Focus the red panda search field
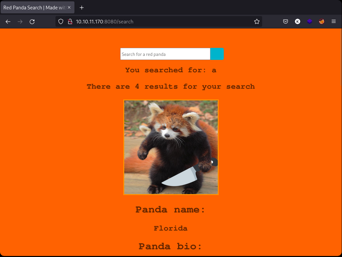342x257 pixels. 165,54
